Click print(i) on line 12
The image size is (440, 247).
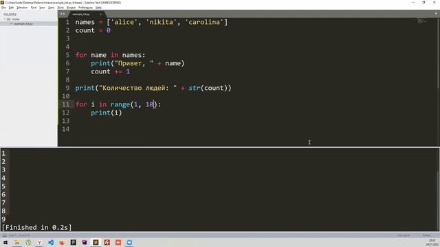point(107,113)
